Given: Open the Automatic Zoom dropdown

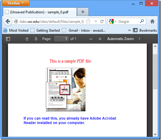Looking at the screenshot, I should [x=124, y=39].
